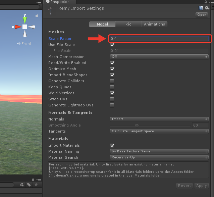Screen dimensions: 214x197
Task: Click the Inspector lock icon
Action: [206, 2]
